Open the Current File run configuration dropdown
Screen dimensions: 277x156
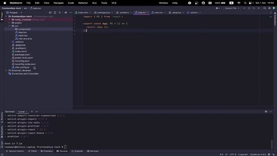click(x=232, y=8)
